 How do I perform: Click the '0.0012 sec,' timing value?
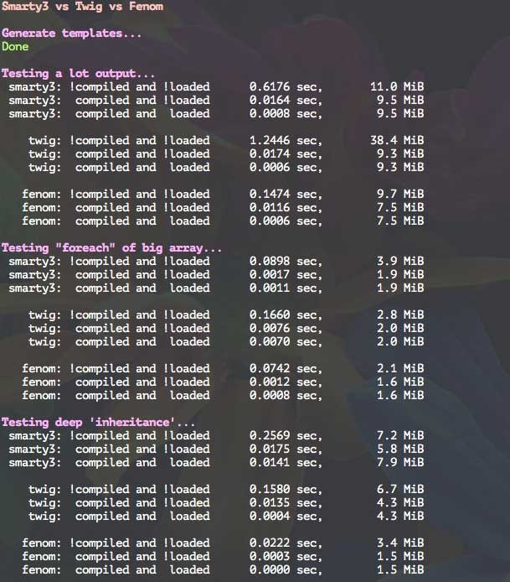pos(286,382)
